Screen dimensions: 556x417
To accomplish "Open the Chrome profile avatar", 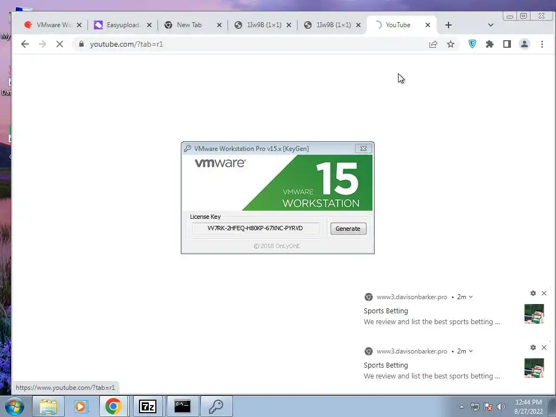I will [525, 44].
